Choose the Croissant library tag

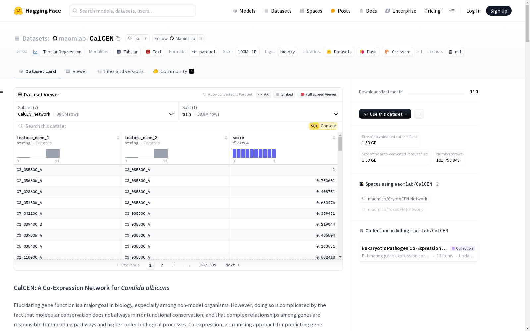click(398, 52)
